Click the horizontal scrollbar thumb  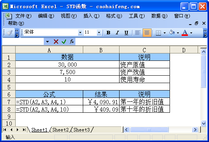149,130
